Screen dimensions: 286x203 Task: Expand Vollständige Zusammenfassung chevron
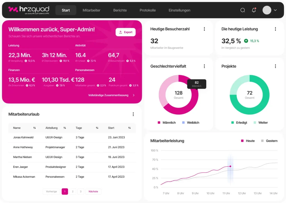pos(134,95)
